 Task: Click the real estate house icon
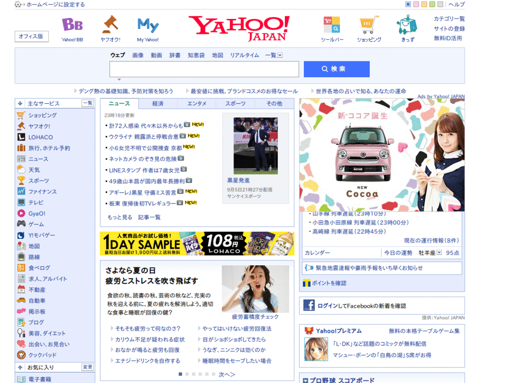pyautogui.click(x=21, y=290)
